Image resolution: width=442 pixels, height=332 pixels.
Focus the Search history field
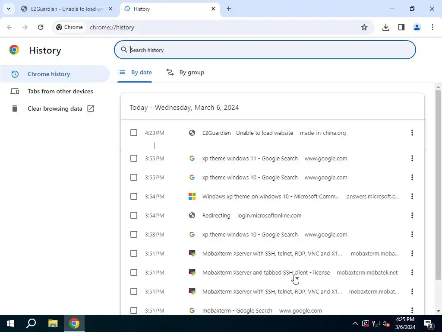click(x=265, y=50)
